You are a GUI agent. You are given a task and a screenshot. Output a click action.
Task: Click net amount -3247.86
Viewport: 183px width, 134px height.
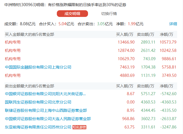(x=168, y=127)
